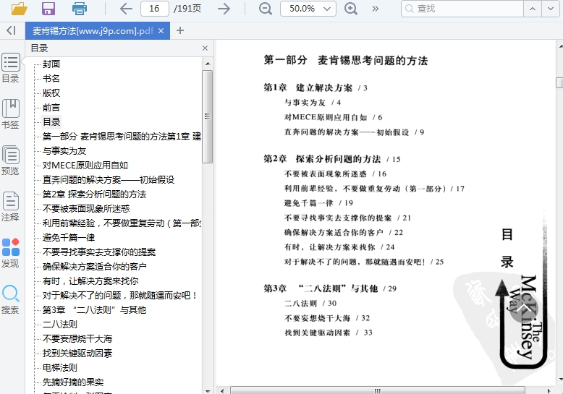Jump to 避免千篇一律 in outline
This screenshot has height=394, width=563.
pos(69,238)
